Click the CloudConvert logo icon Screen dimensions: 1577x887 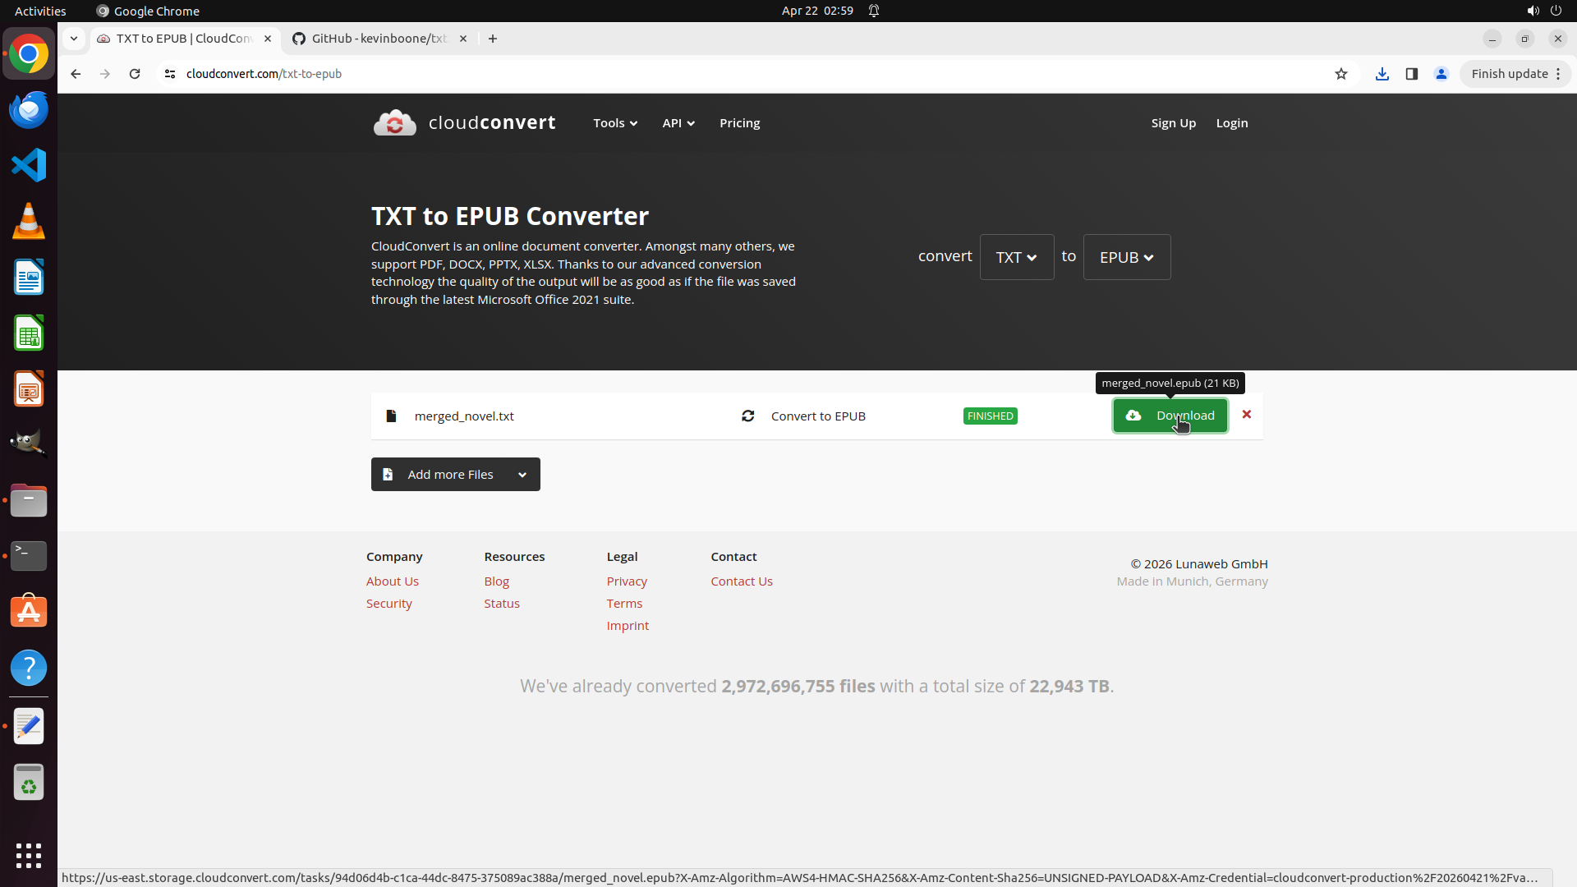point(395,123)
